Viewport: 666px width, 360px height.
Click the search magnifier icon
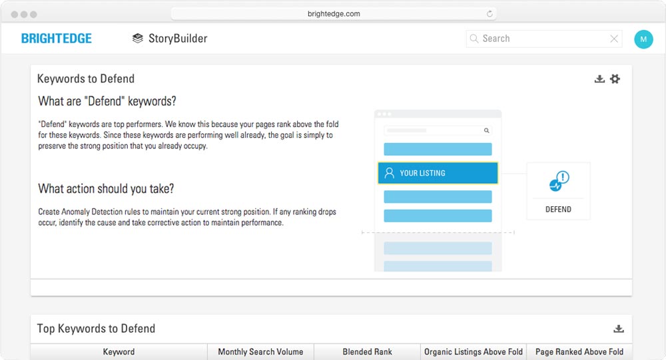pos(474,39)
